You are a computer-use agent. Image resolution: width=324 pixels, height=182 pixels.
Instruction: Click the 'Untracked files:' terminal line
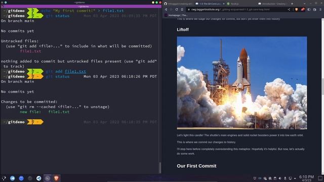point(20,41)
